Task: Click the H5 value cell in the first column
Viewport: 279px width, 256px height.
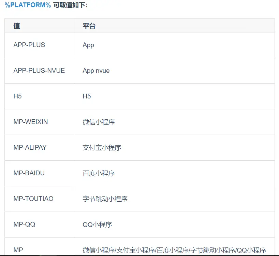Action: 39,96
